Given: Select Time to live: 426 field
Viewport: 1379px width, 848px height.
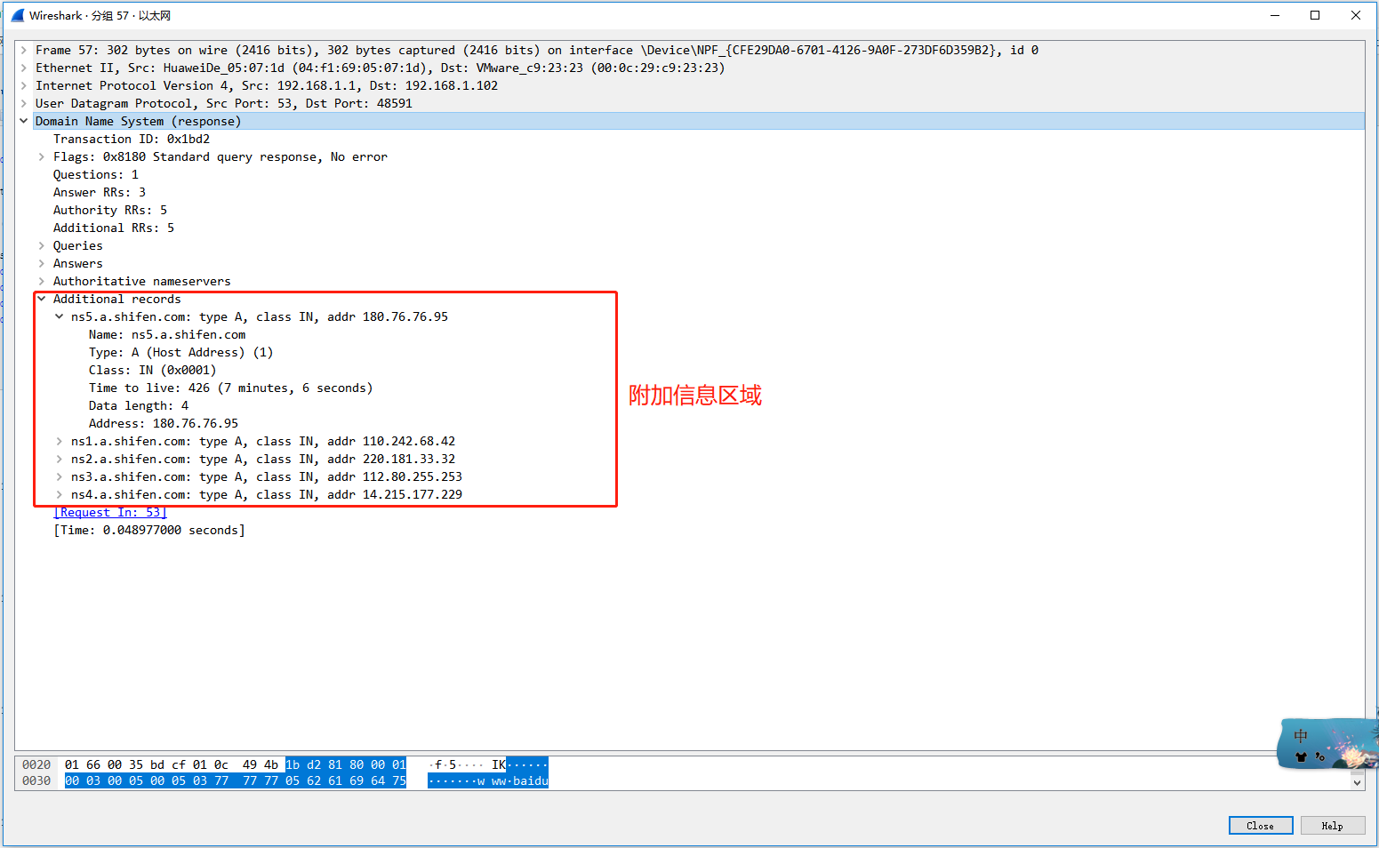Looking at the screenshot, I should click(x=231, y=388).
